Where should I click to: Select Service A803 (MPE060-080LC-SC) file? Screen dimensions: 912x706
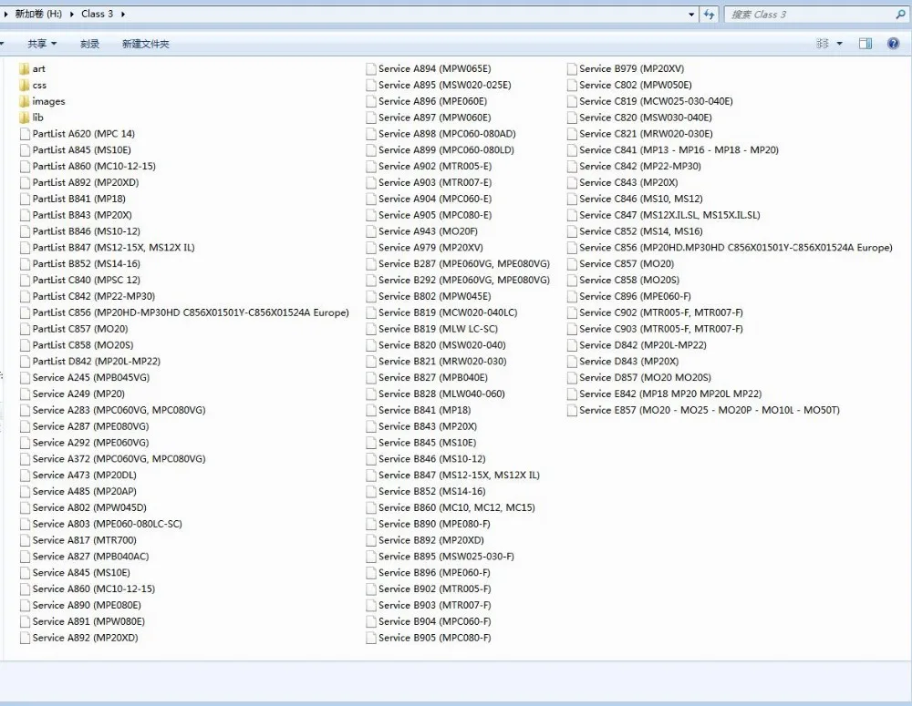(x=107, y=524)
